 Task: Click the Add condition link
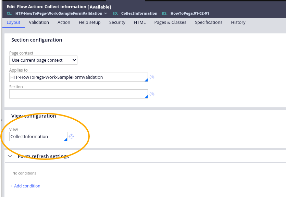click(x=25, y=186)
